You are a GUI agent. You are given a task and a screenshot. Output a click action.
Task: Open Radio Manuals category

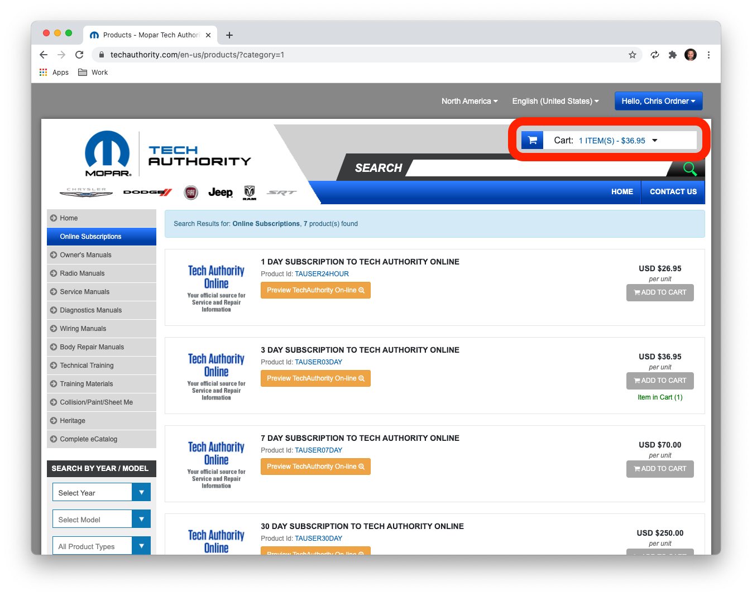pos(102,273)
